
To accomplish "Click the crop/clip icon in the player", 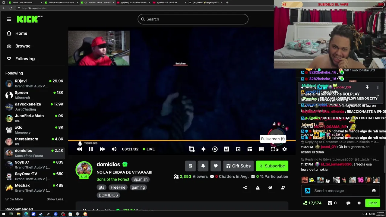I will (191, 149).
